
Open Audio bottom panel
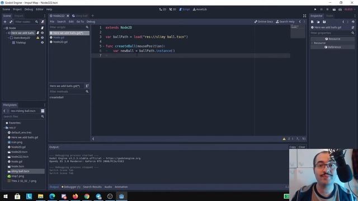pos(108,187)
